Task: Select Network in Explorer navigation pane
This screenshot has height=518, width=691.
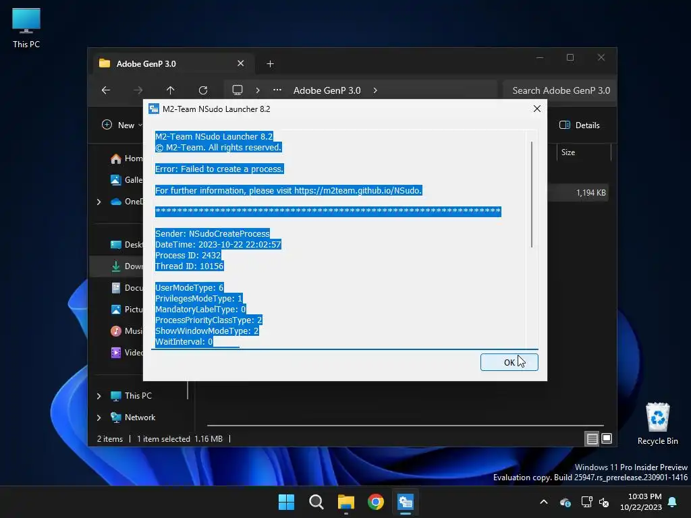Action: pos(133,417)
